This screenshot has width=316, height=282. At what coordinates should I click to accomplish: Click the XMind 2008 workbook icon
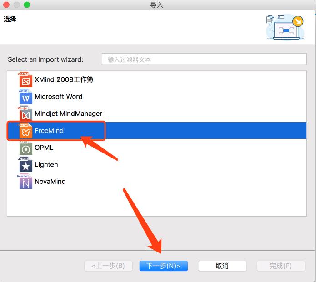[25, 80]
